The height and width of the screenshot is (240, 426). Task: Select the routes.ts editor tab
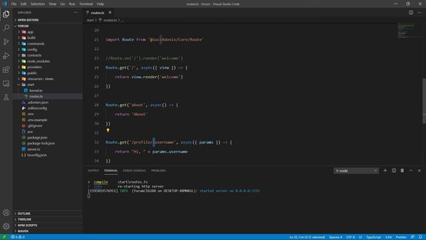[97, 13]
